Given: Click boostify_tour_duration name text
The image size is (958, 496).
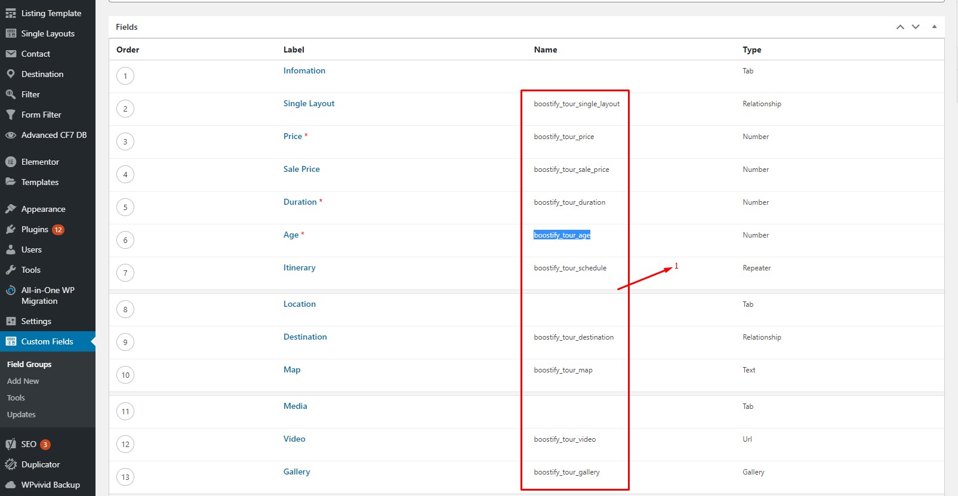Looking at the screenshot, I should pos(569,202).
